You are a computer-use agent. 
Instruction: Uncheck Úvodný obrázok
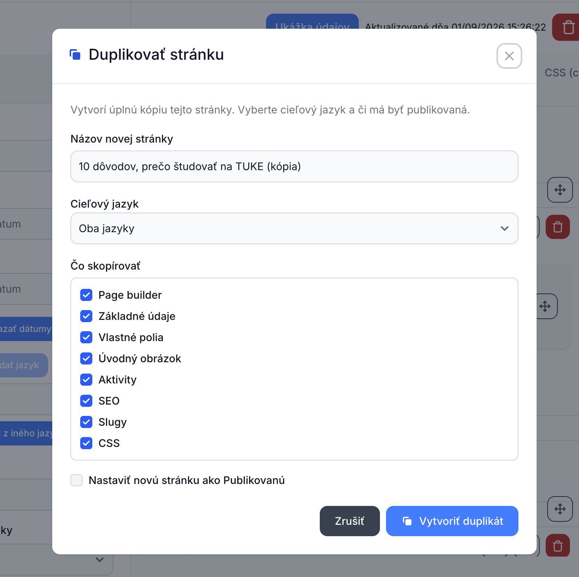[86, 358]
